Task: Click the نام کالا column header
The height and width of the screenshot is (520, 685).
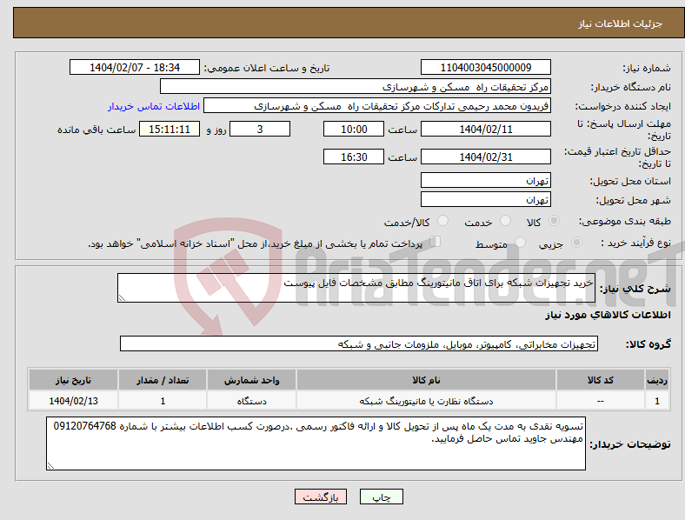Action: coord(426,380)
